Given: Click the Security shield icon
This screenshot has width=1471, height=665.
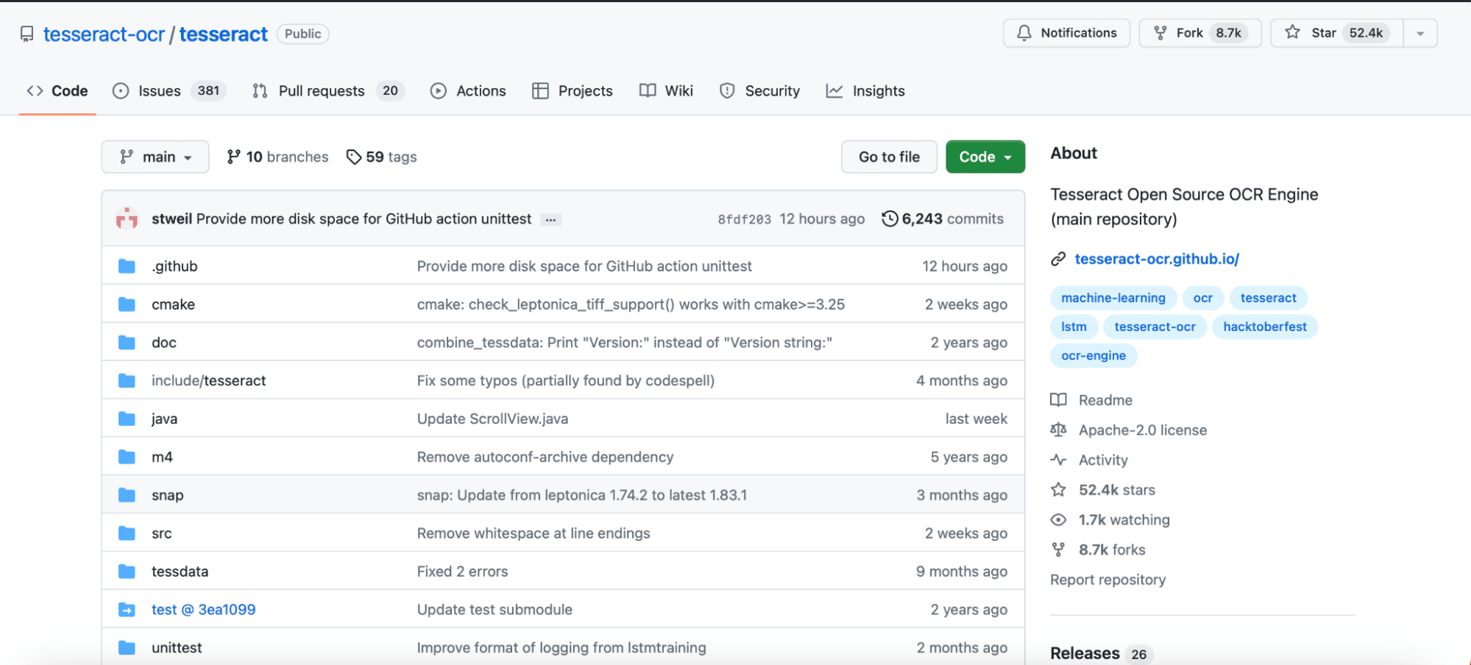Looking at the screenshot, I should 727,90.
